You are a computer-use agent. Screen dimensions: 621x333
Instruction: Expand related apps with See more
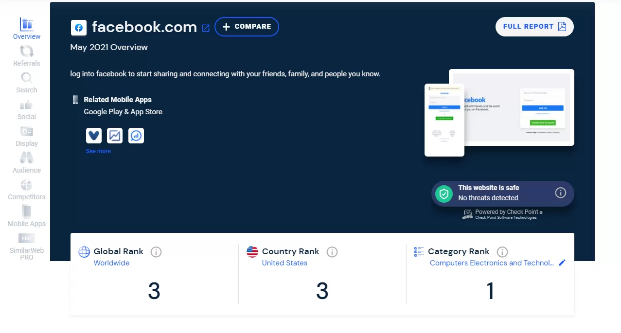click(98, 151)
